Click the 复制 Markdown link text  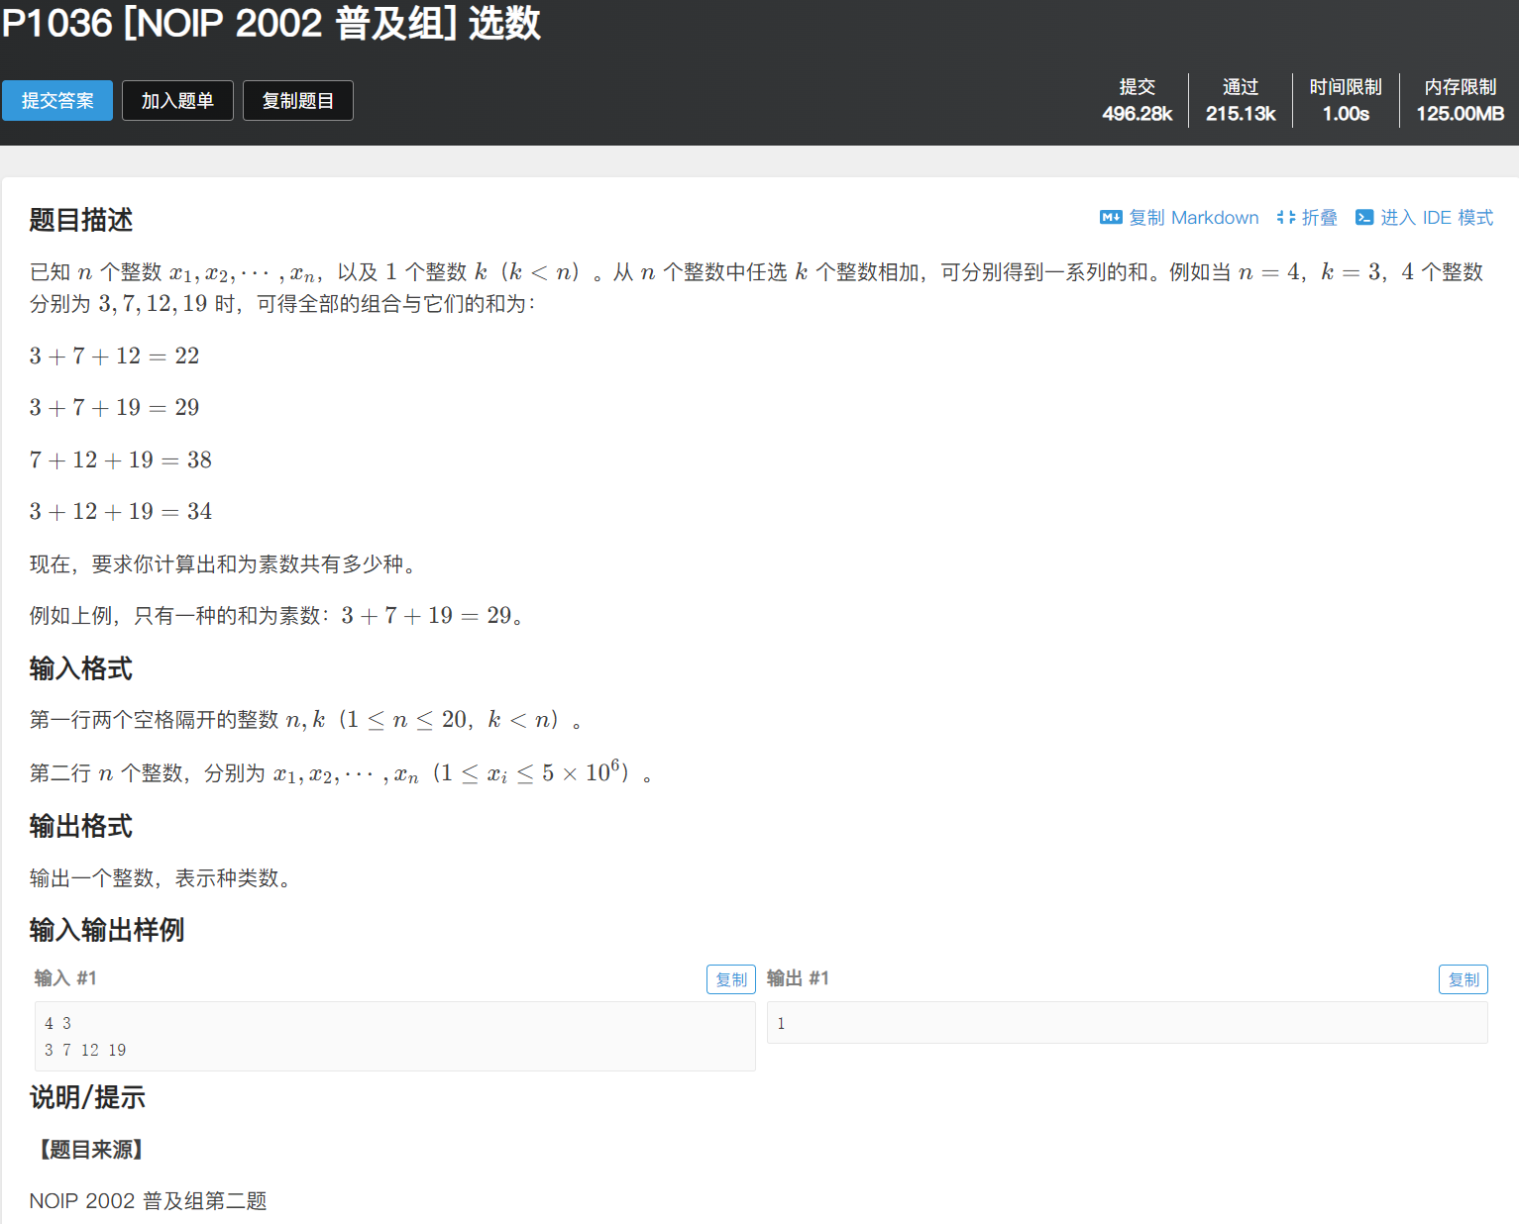click(x=1194, y=218)
